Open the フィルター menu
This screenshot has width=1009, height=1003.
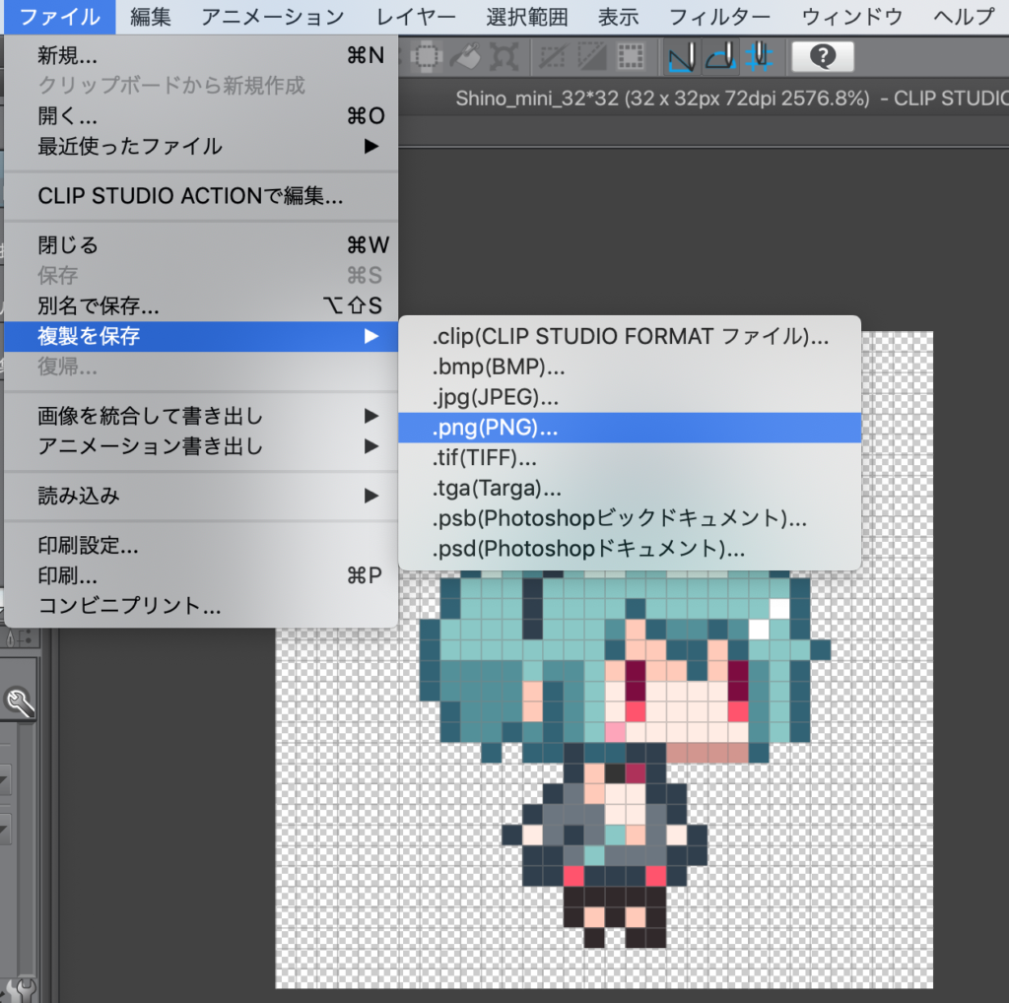(719, 18)
